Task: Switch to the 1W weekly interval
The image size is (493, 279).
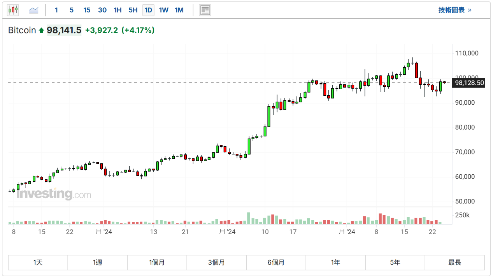Action: (164, 10)
